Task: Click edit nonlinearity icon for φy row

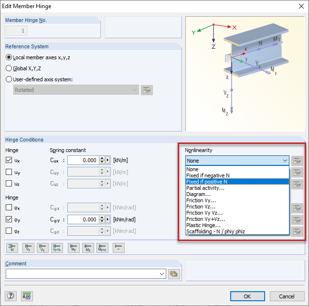Action: [297, 220]
